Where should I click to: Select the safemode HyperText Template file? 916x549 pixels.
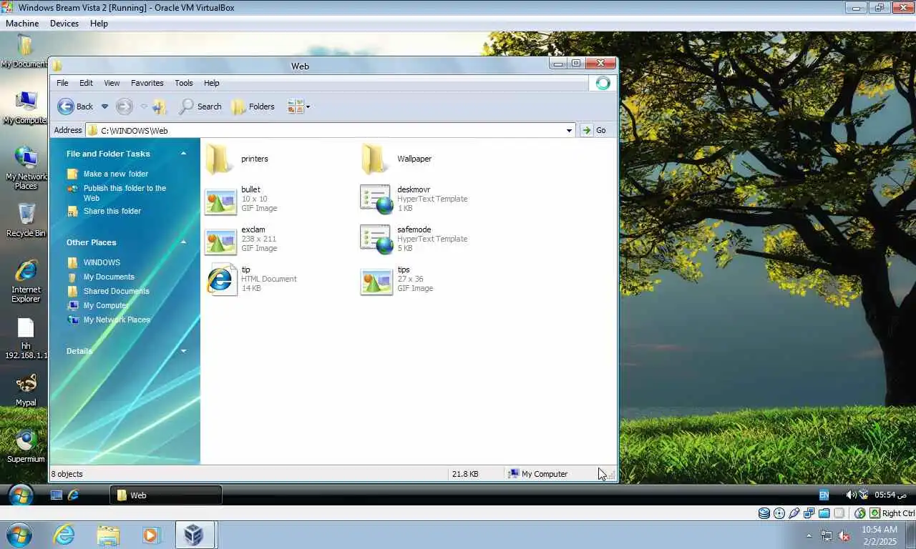tap(414, 239)
